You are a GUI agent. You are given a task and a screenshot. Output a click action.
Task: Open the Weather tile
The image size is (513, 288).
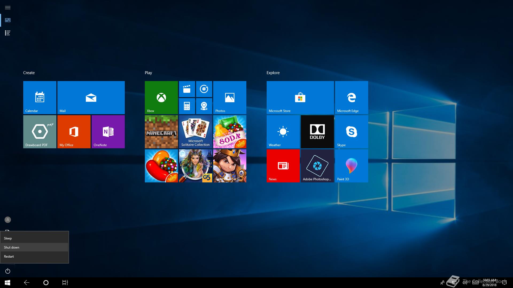coord(283,132)
